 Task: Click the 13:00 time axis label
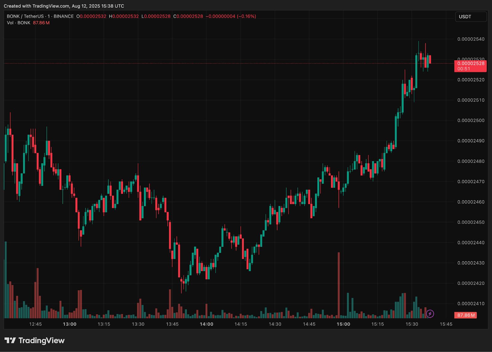tap(69, 324)
